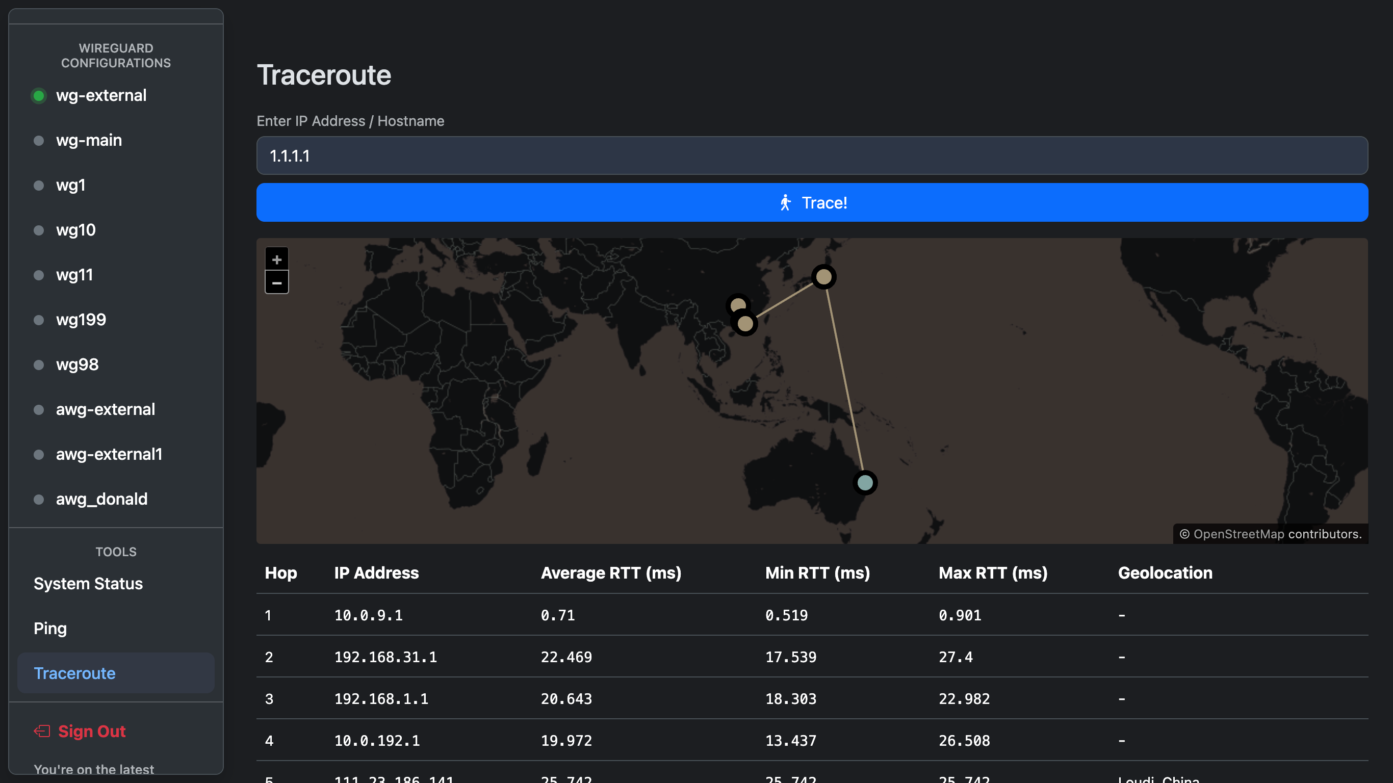
Task: Select the Traceroute sidebar item
Action: point(74,673)
